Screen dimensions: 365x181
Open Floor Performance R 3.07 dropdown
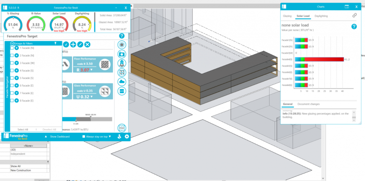[91, 70]
